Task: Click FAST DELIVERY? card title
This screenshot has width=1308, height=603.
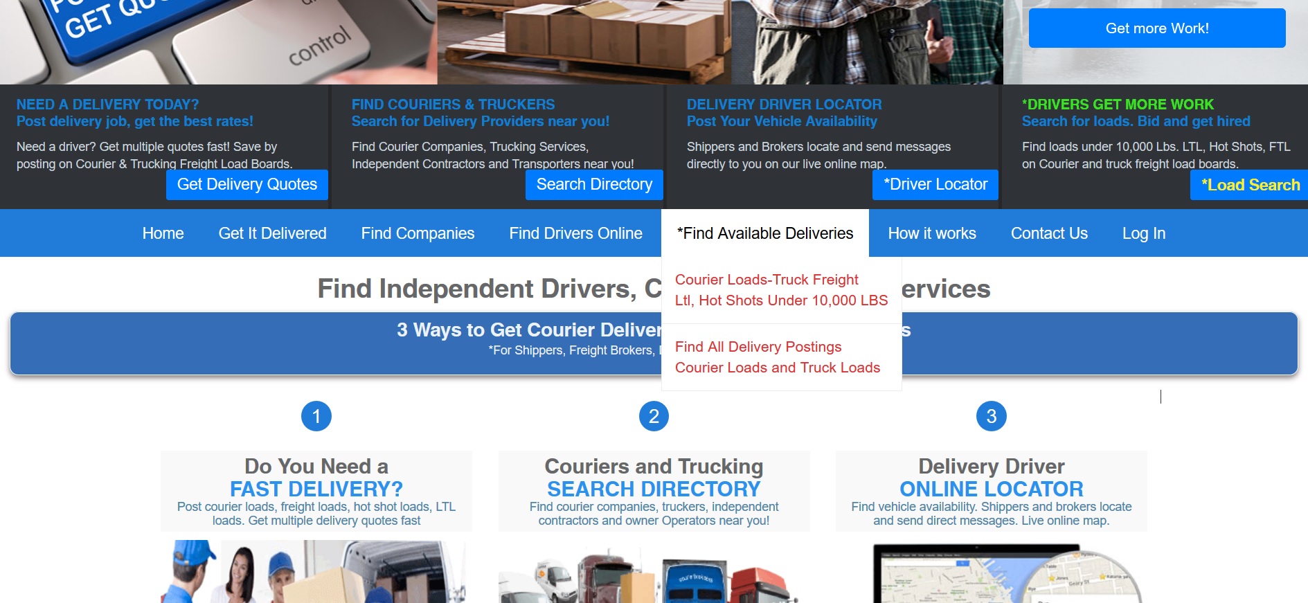Action: [x=316, y=489]
